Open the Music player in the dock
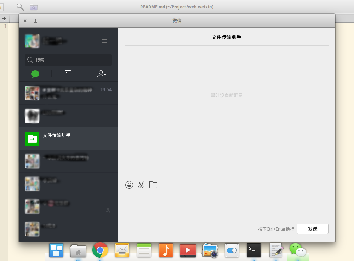This screenshot has height=261, width=354. (166, 250)
